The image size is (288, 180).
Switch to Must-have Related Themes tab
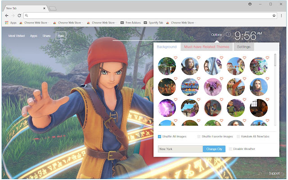(x=207, y=47)
